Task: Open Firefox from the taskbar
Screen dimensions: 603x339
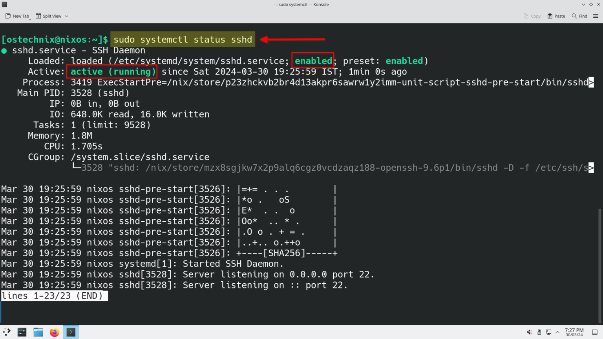Action: 54,332
